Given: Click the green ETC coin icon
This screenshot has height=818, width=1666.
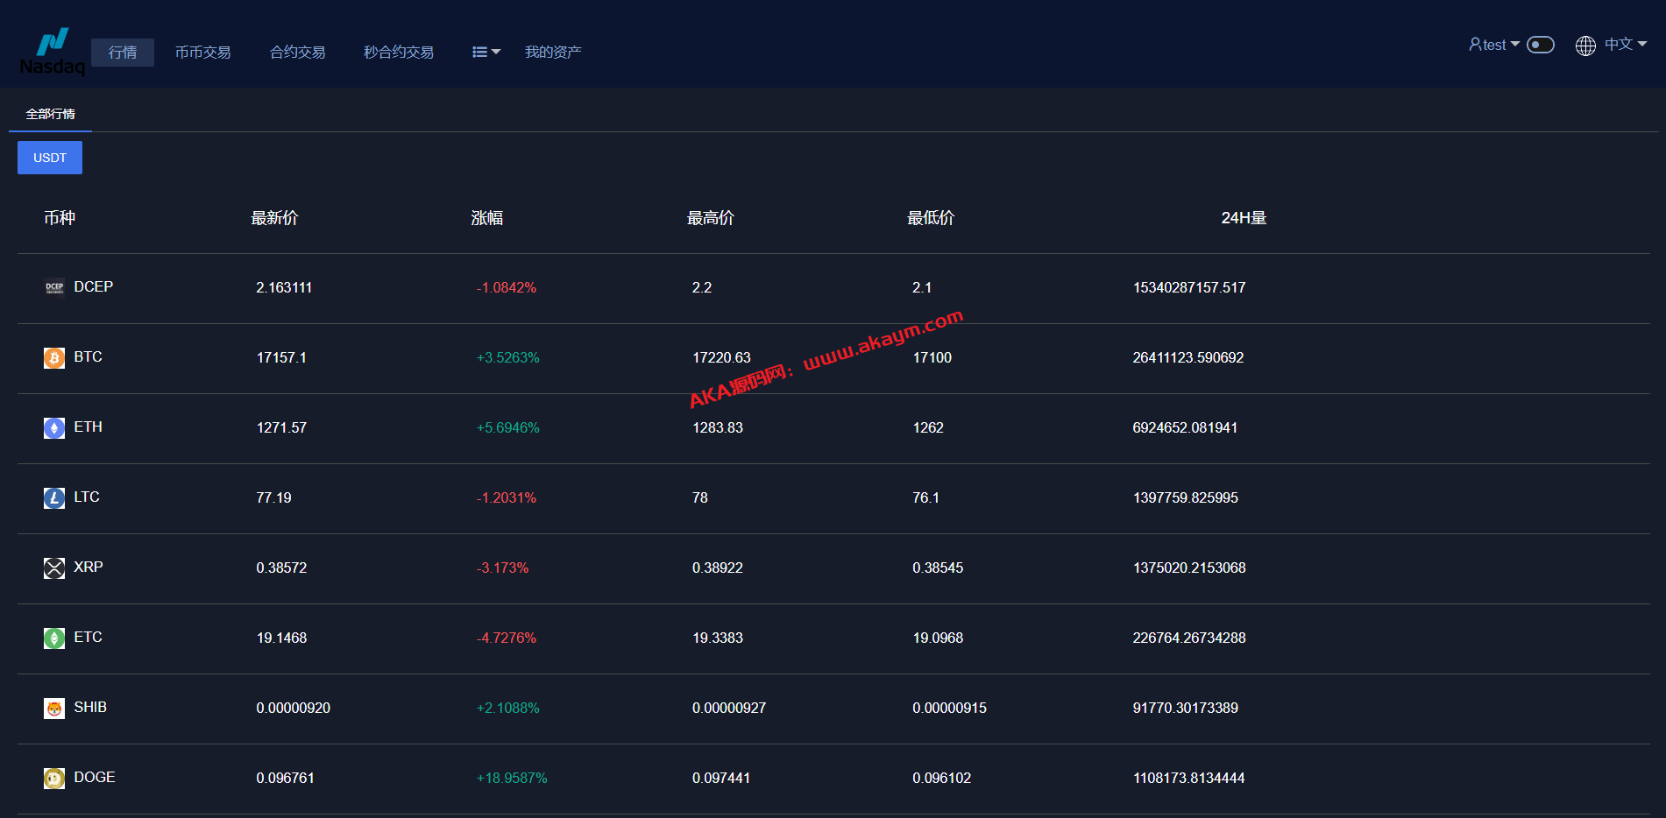Looking at the screenshot, I should 54,638.
